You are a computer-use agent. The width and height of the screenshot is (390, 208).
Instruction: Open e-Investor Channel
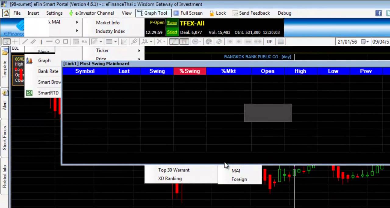(x=91, y=13)
